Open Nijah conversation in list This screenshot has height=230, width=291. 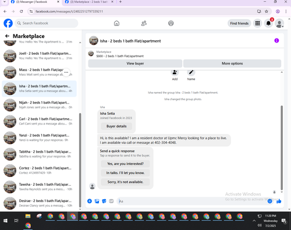tap(39, 105)
